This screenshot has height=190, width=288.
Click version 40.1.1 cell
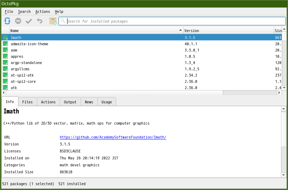[x=191, y=44]
